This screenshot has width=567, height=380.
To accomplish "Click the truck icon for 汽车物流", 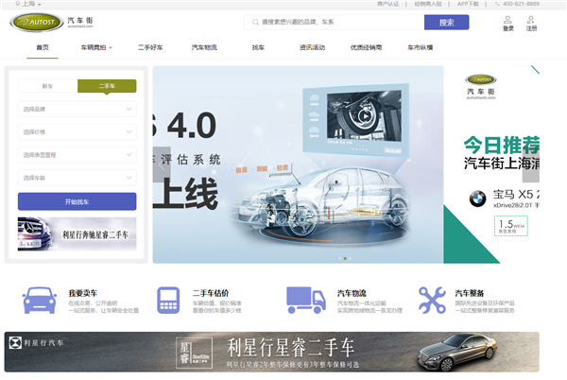I will (306, 300).
